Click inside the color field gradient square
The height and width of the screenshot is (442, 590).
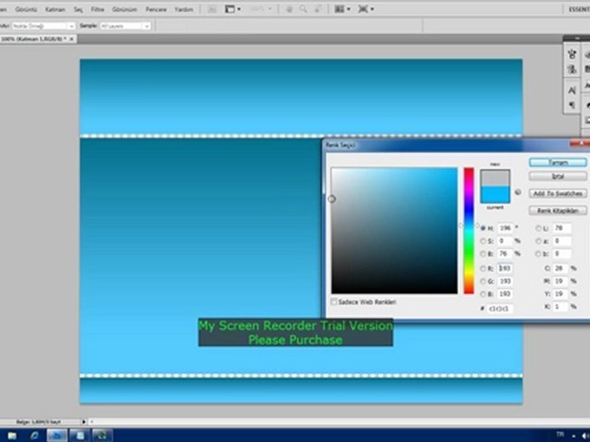click(x=395, y=230)
